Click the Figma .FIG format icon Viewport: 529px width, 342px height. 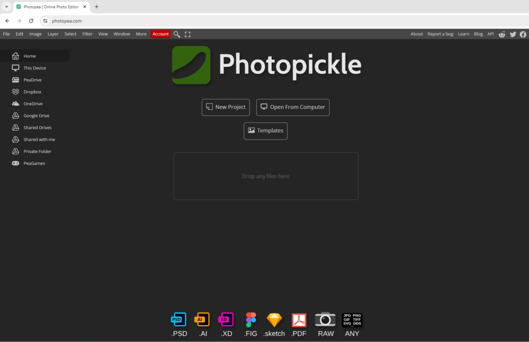[251, 319]
